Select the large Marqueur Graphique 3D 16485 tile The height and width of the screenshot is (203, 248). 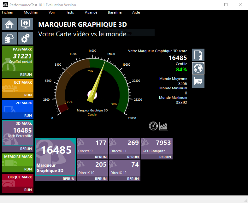(x=56, y=157)
